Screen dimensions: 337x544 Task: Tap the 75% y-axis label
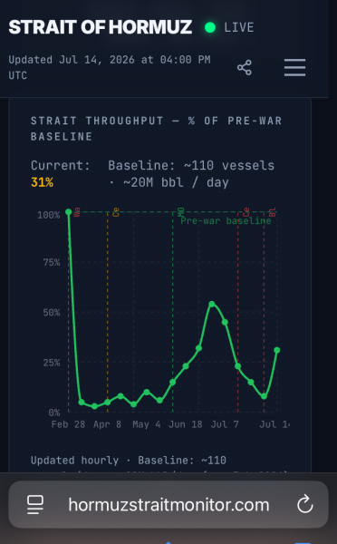click(52, 262)
